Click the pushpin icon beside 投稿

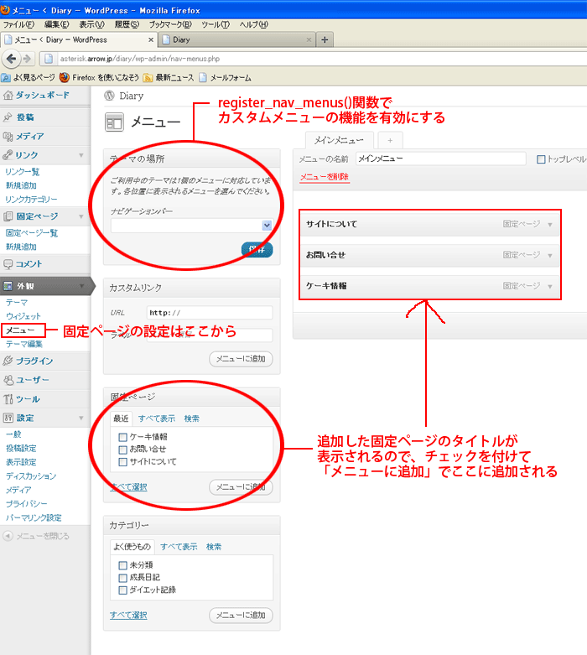click(x=8, y=117)
